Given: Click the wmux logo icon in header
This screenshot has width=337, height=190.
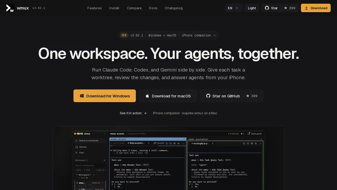Looking at the screenshot, I should [10, 8].
